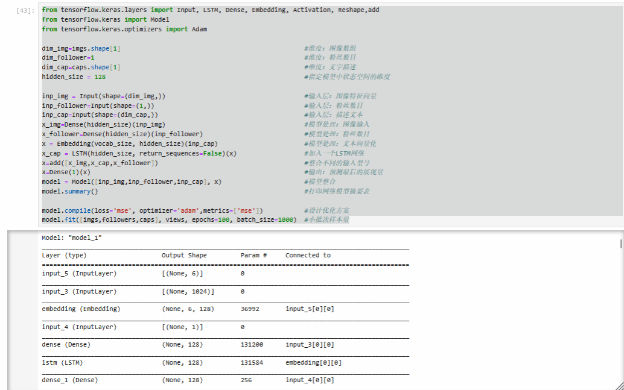This screenshot has height=390, width=624.
Task: Click the 'dense_1 (Dense)' row name
Action: coord(70,380)
